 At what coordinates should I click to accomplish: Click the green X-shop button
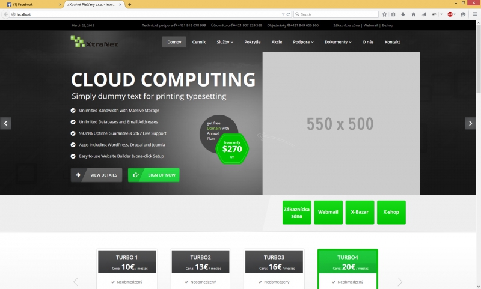click(391, 212)
